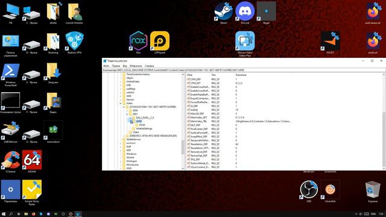Expand the USB key in registry tree
The image size is (386, 217).
coord(121,85)
